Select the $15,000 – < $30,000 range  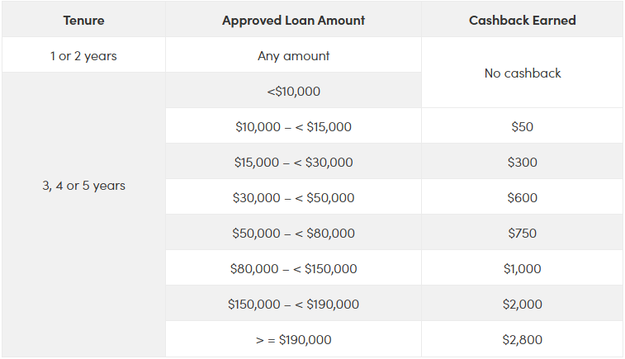pyautogui.click(x=293, y=163)
